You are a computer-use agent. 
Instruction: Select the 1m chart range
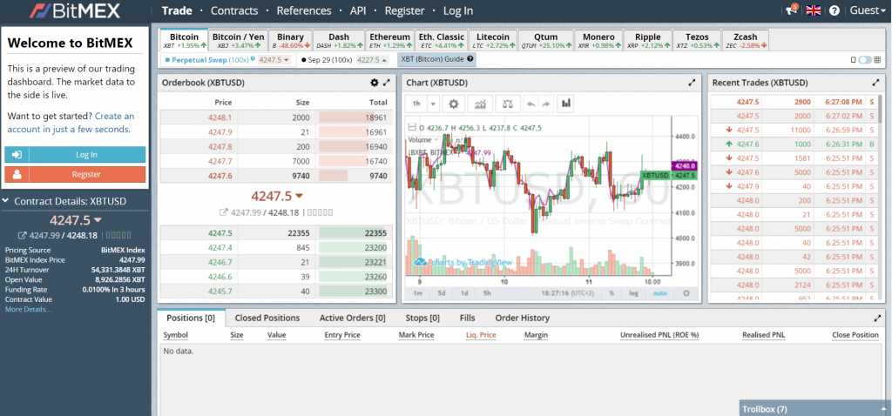tap(417, 293)
